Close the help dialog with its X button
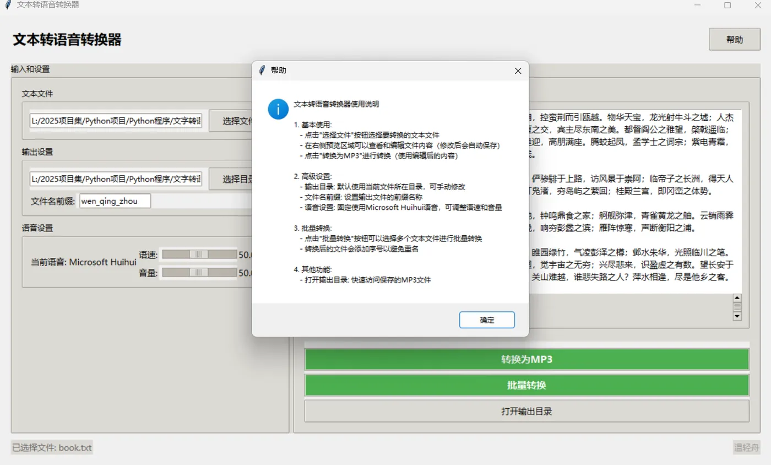This screenshot has height=465, width=771. [x=517, y=71]
